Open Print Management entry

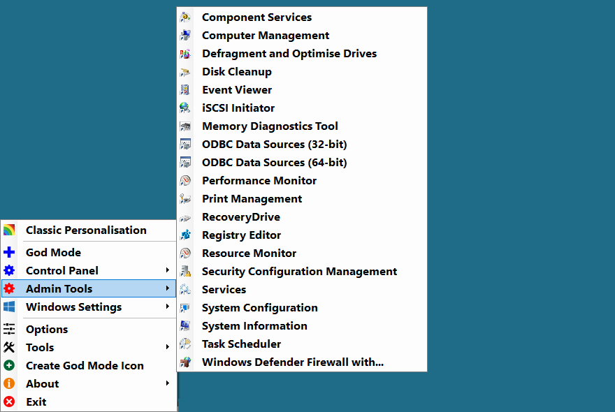pos(302,199)
